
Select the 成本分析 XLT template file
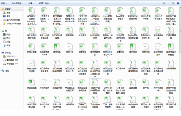[x=70, y=48]
